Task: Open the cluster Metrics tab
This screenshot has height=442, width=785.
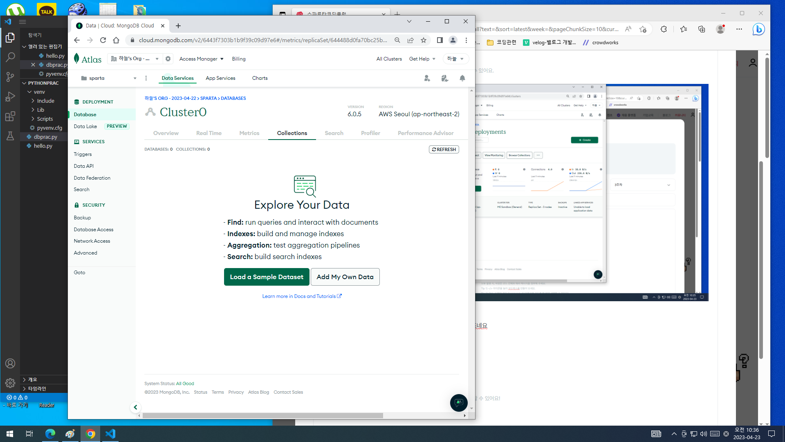Action: [x=249, y=133]
